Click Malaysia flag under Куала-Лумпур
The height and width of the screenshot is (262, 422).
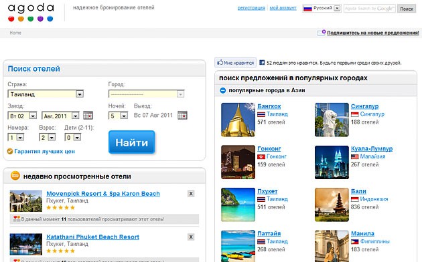point(355,156)
